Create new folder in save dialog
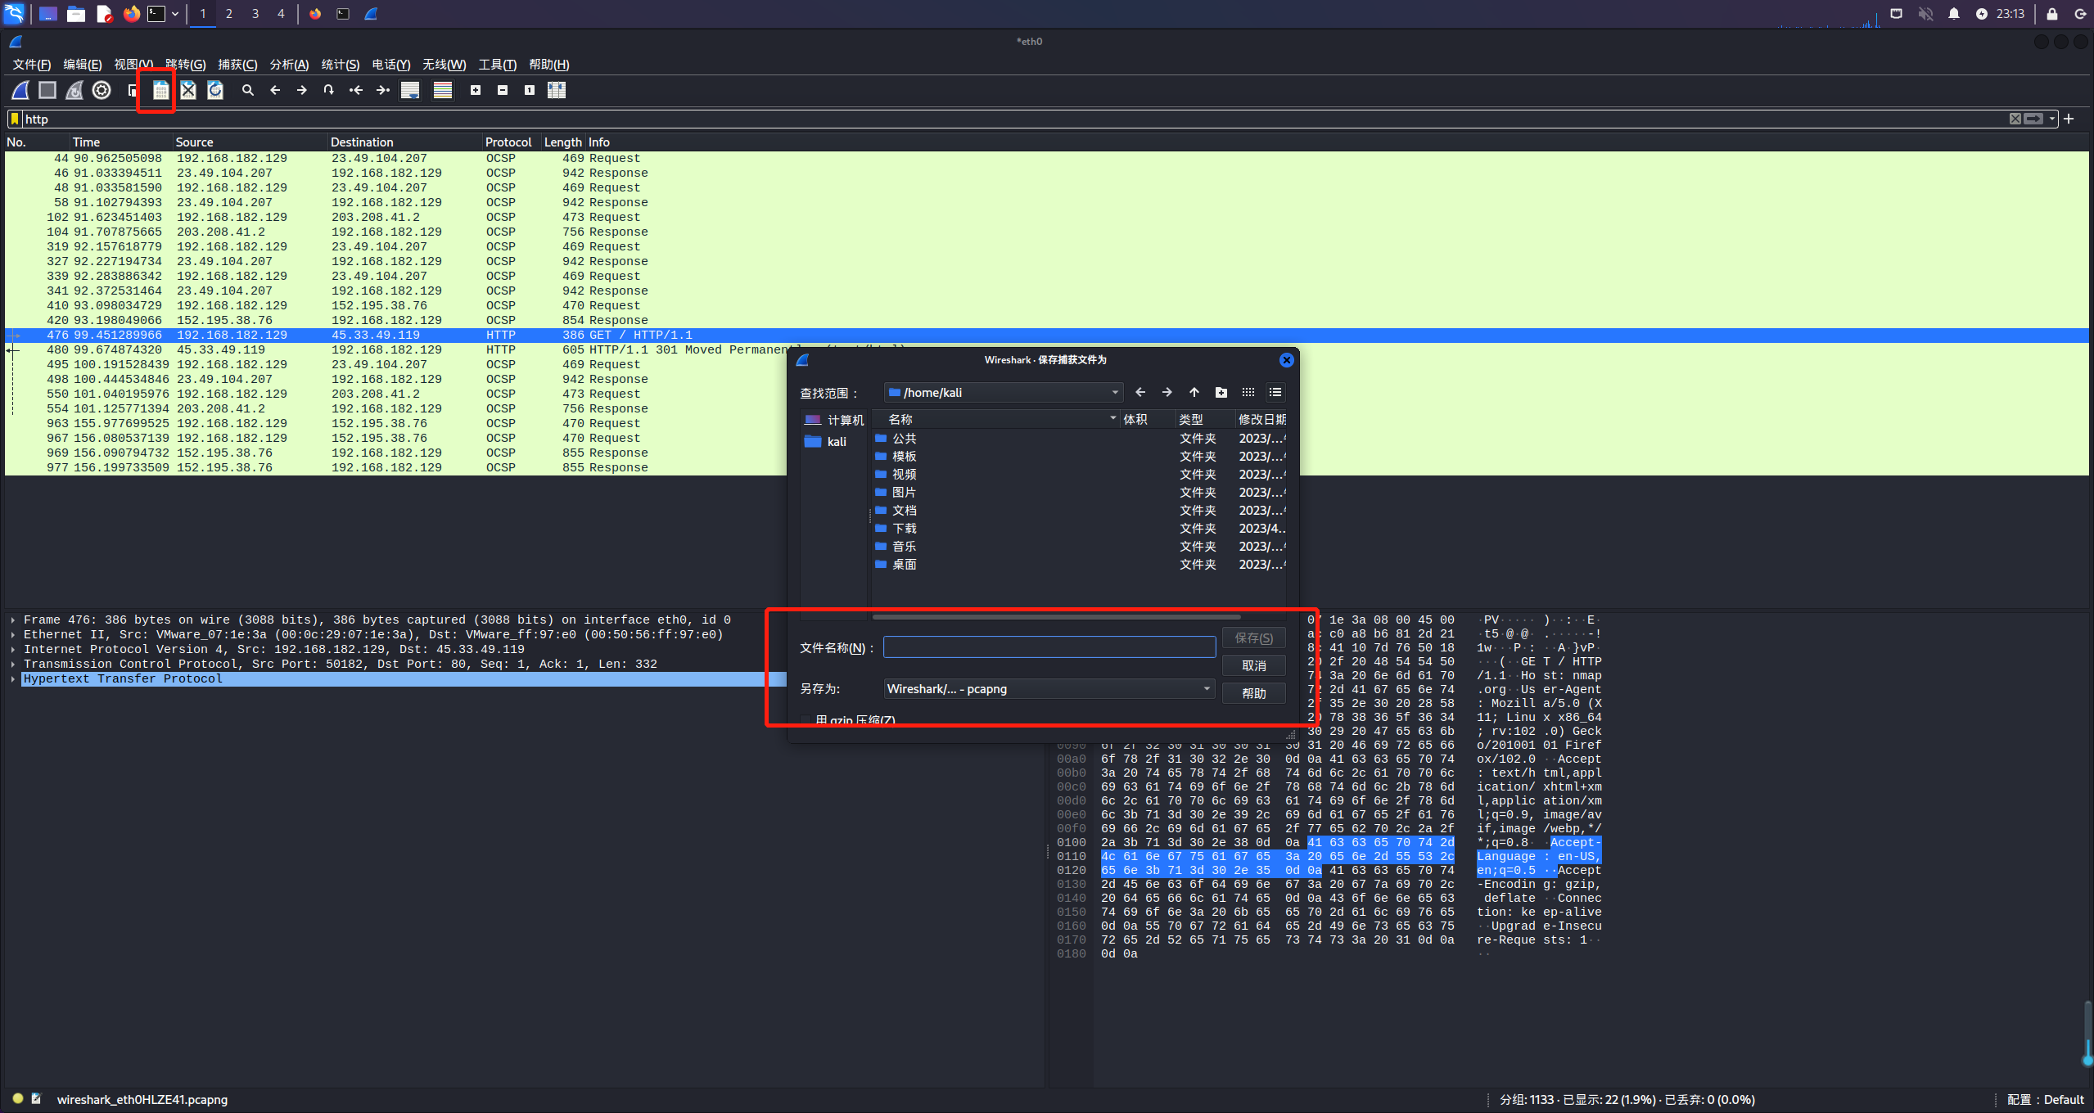This screenshot has height=1113, width=2094. [x=1221, y=393]
